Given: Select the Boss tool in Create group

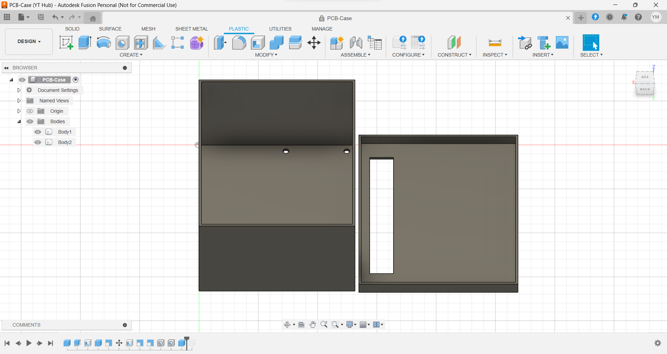Looking at the screenshot, I should (x=141, y=43).
